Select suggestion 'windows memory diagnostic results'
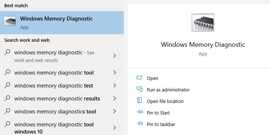The image size is (270, 135). [62, 98]
